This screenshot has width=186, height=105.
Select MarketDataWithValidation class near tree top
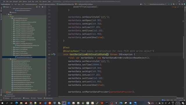23,10
